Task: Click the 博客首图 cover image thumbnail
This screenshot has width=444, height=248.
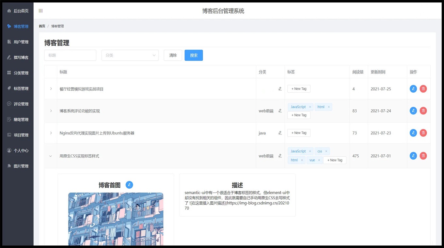Action: (x=116, y=219)
